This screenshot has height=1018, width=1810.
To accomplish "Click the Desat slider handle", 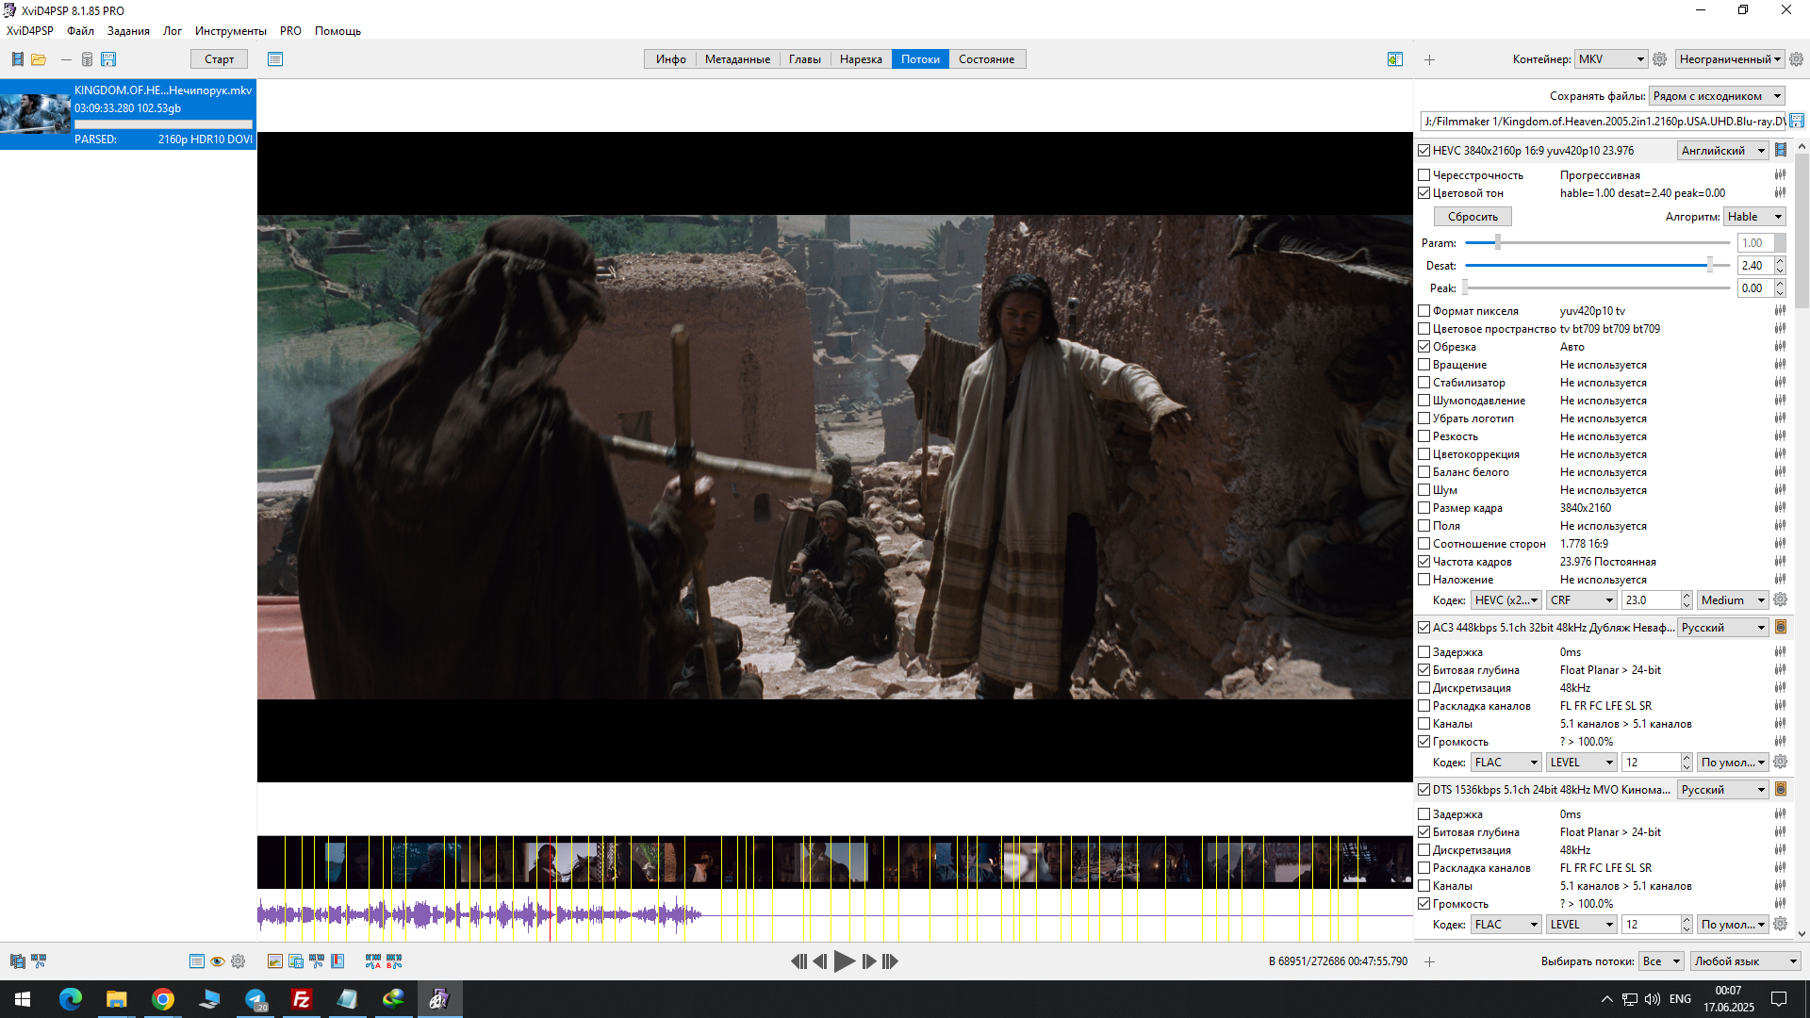I will click(x=1709, y=266).
